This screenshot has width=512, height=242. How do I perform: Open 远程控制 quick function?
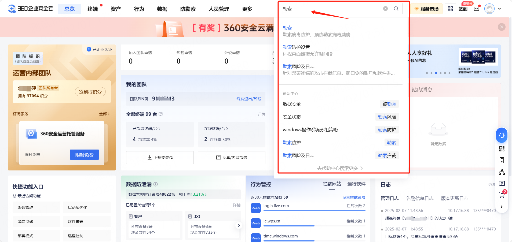(86, 236)
